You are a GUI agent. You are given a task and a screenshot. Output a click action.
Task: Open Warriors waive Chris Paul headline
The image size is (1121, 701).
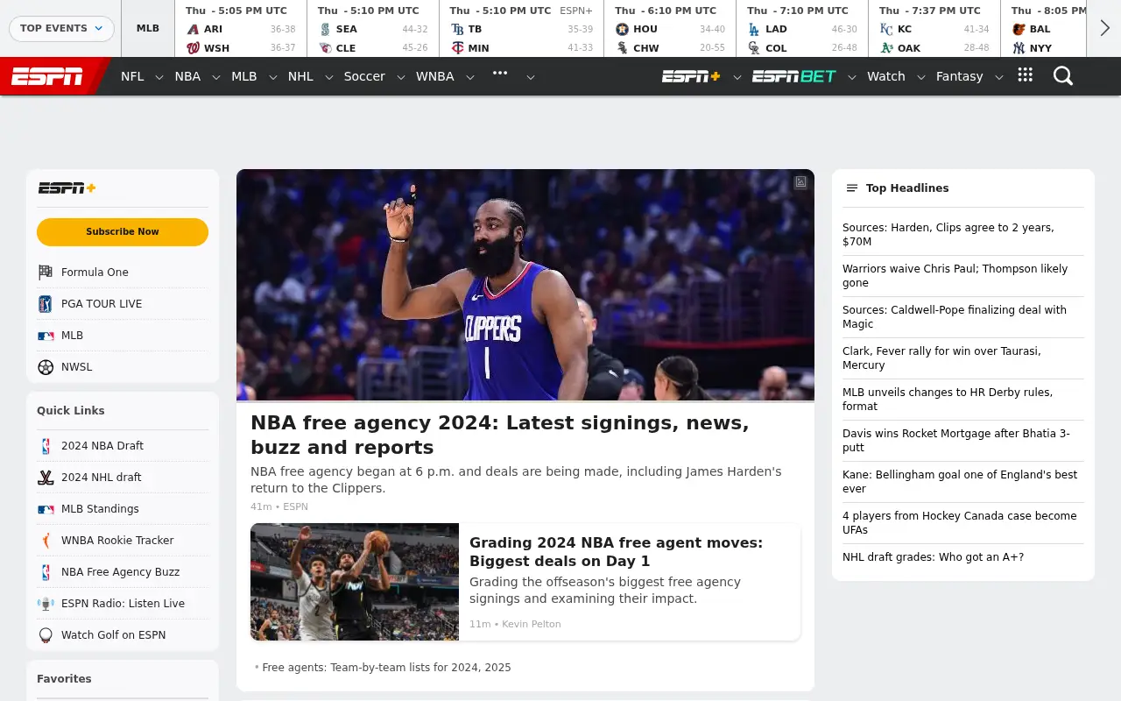pyautogui.click(x=955, y=276)
